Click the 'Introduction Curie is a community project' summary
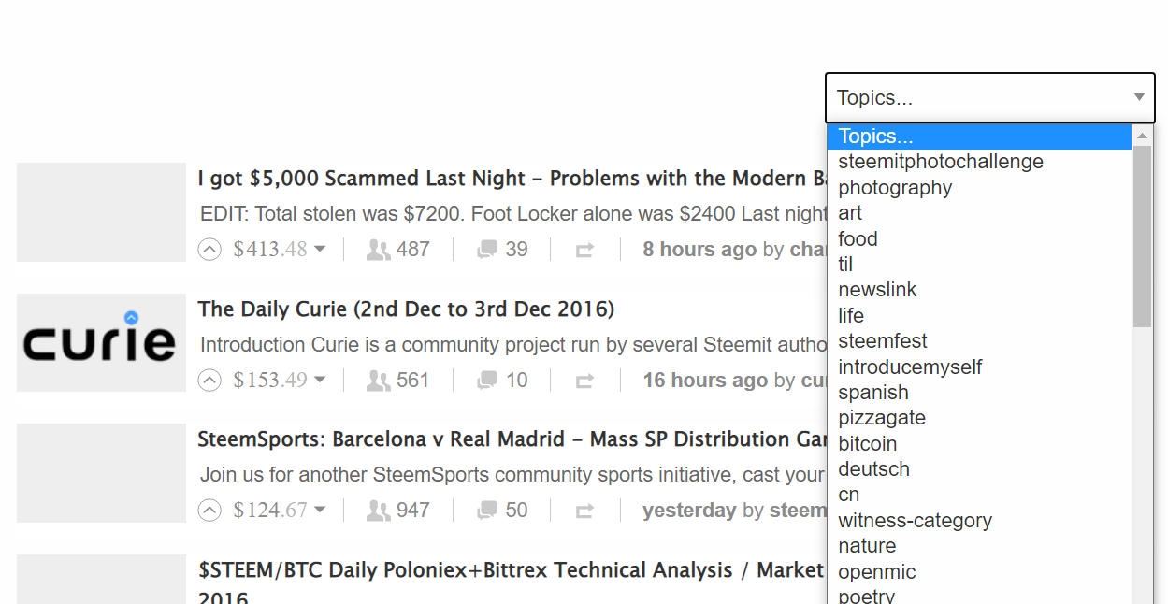This screenshot has width=1168, height=604. coord(513,345)
